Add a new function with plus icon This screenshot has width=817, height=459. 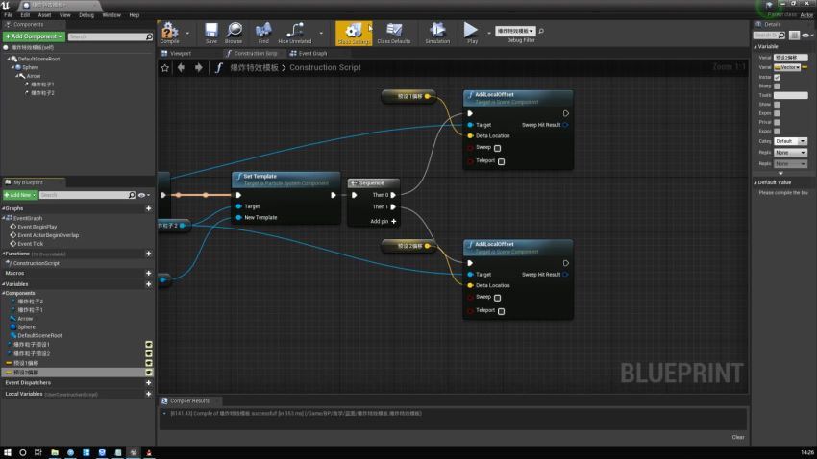pyautogui.click(x=148, y=254)
